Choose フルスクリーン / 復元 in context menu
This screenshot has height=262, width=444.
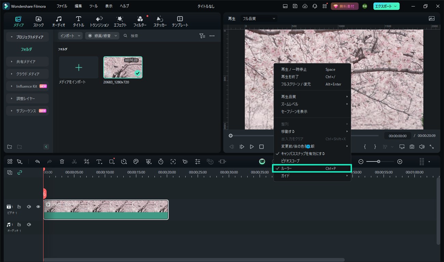pos(312,84)
